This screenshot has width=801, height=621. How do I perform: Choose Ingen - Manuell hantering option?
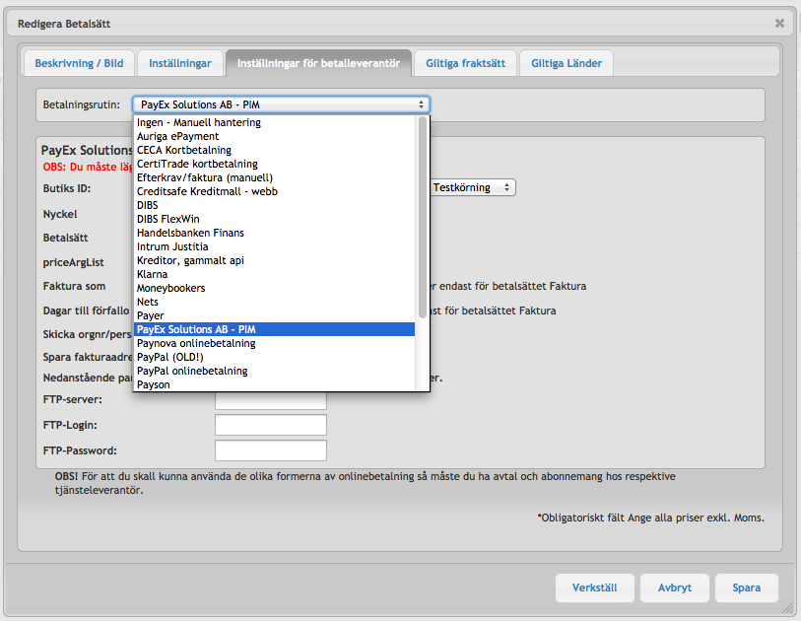[x=274, y=122]
